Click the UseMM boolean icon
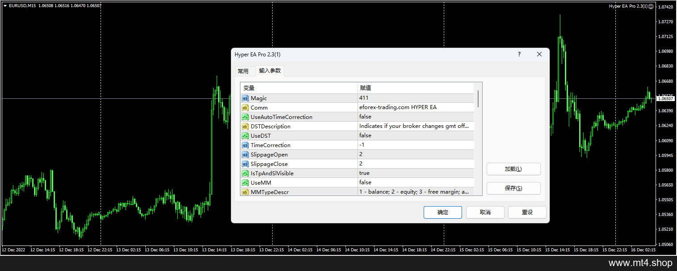Screen dimensions: 677x271 click(x=245, y=182)
